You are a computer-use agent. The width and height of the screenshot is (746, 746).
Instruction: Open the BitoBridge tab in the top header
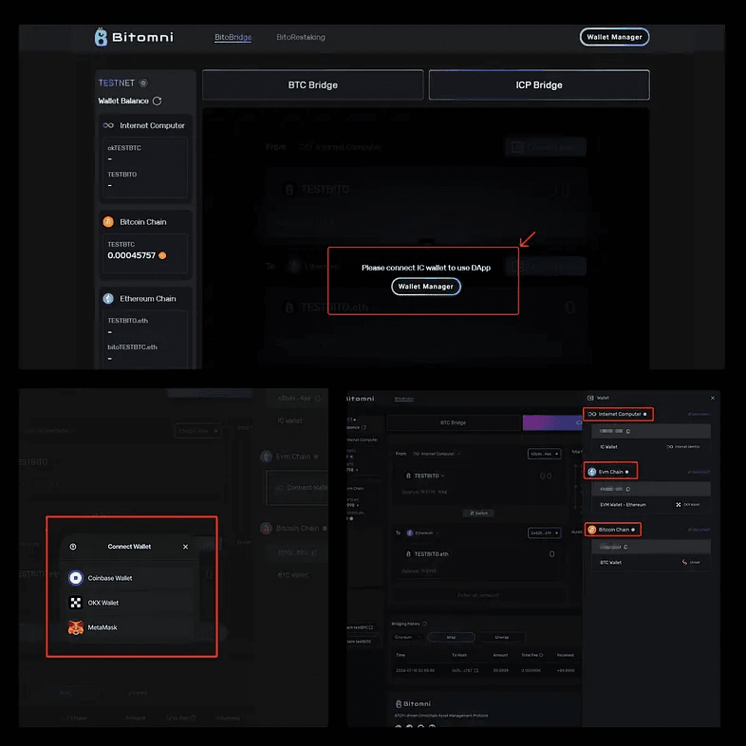point(233,37)
